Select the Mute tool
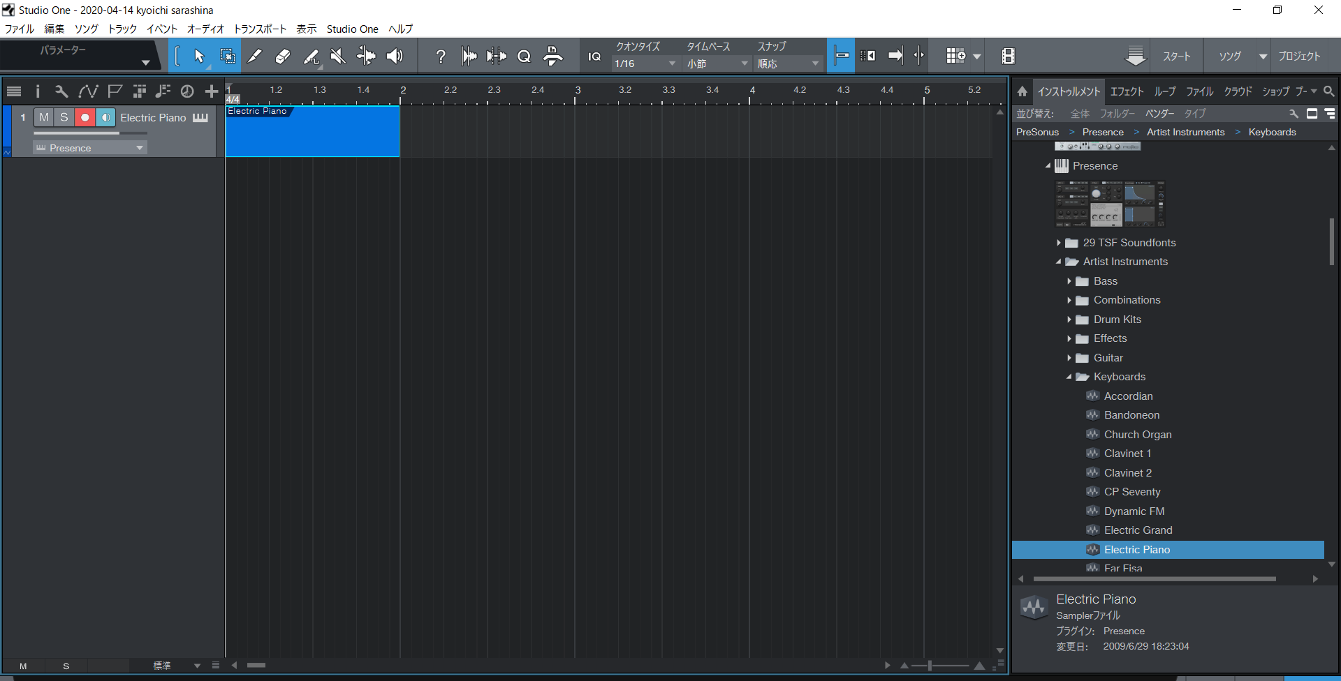This screenshot has height=681, width=1341. click(338, 57)
